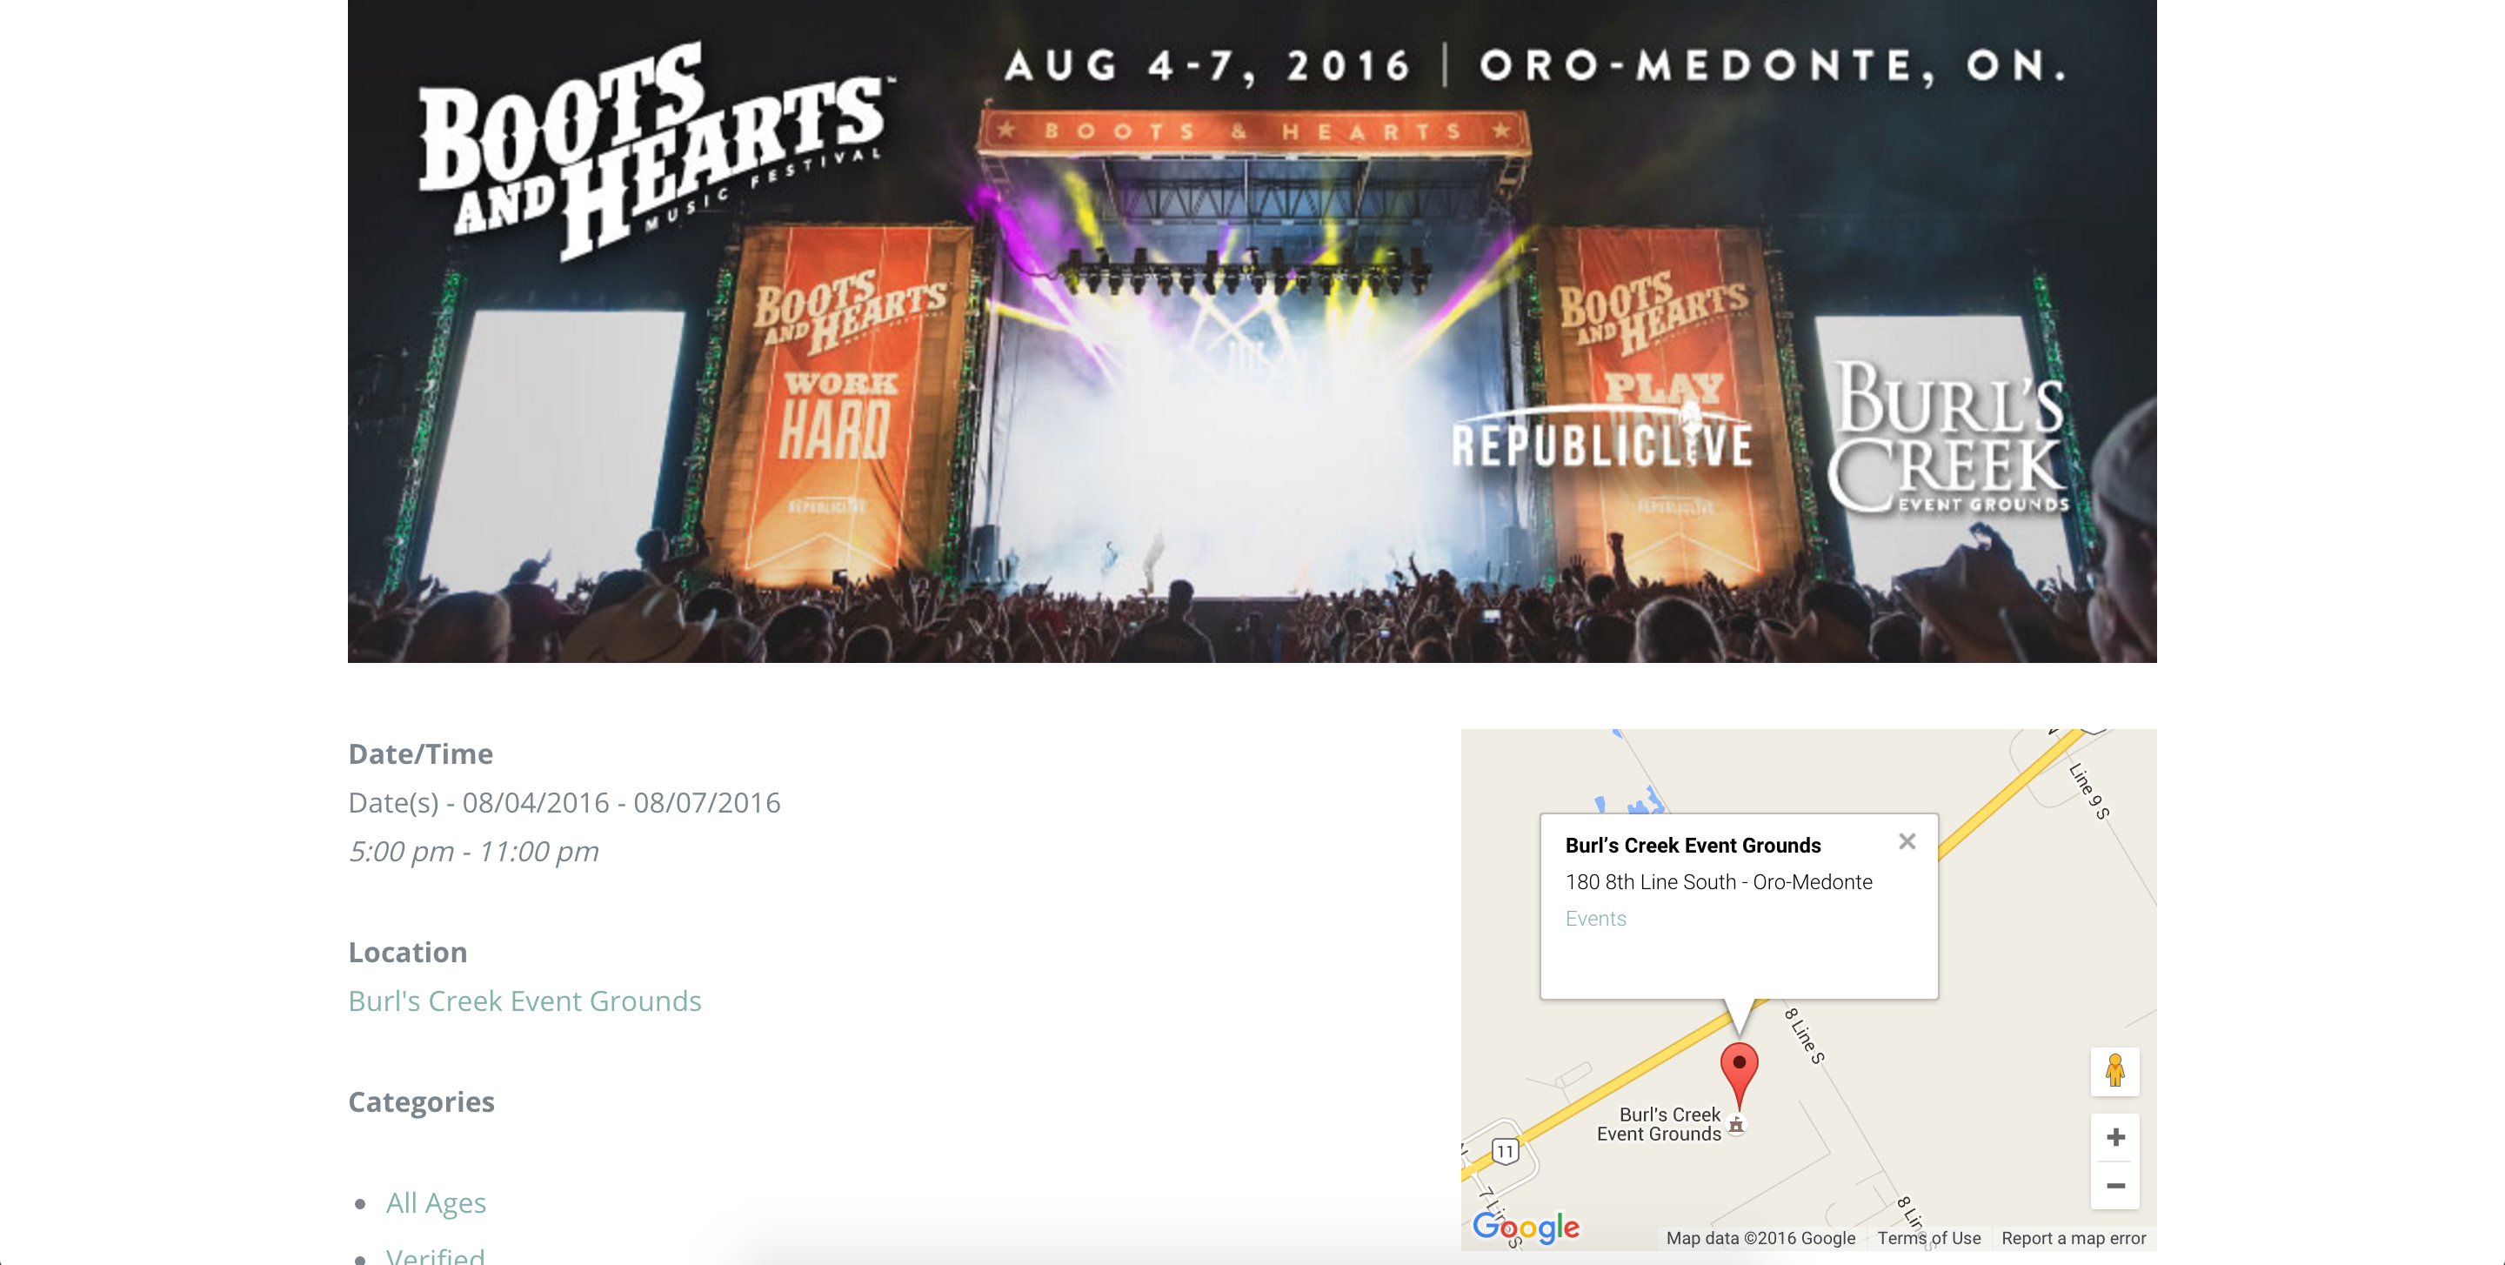Screen dimensions: 2505x1265
Task: Click the Burl's Creek Event Grounds map label
Action: 1659,1124
